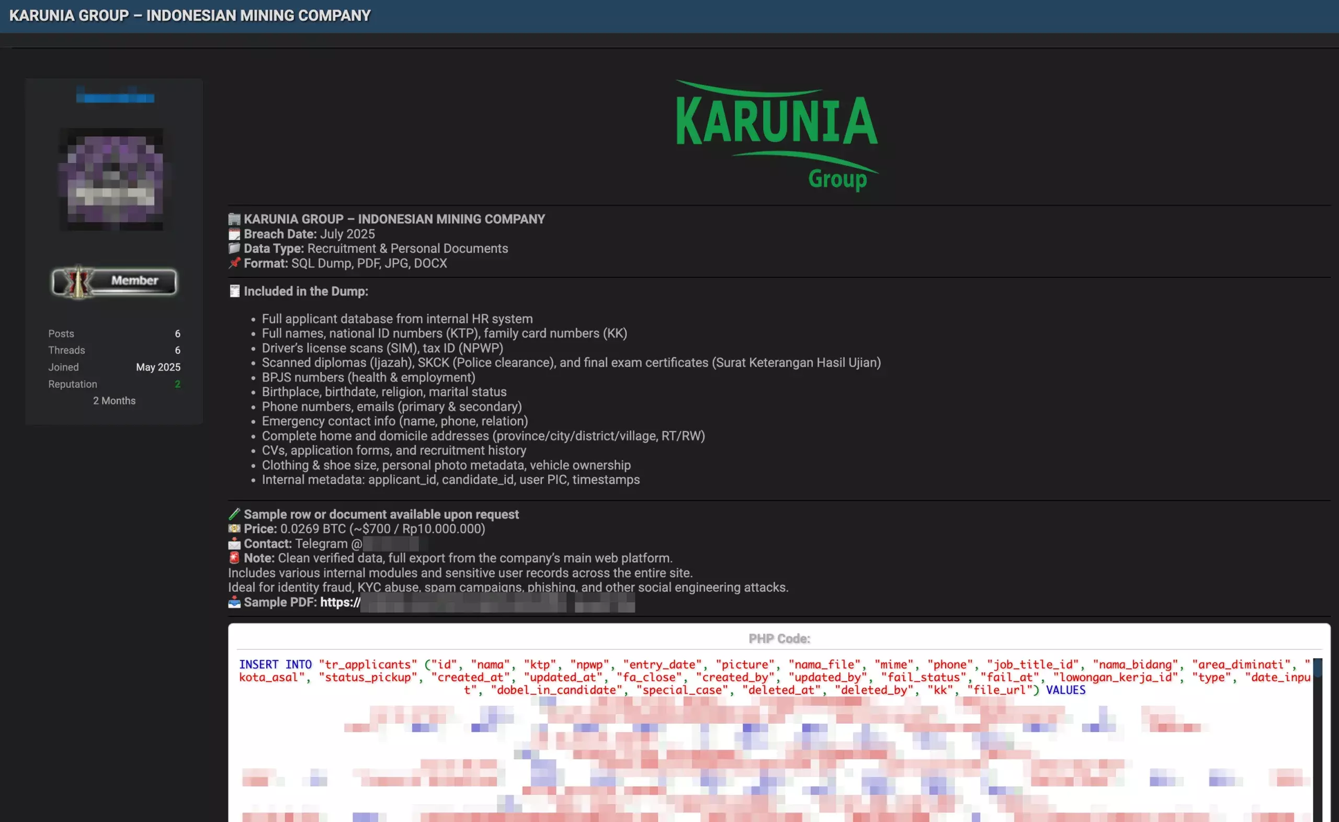Screen dimensions: 1339x822
Task: Click the Threads label in poster stats
Action: point(66,350)
